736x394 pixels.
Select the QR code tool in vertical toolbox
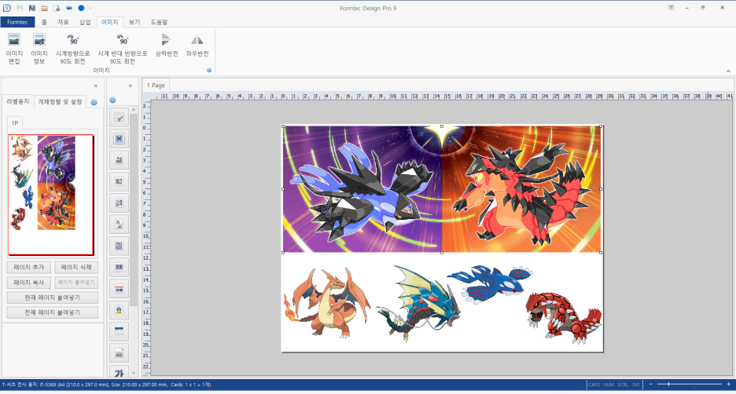click(x=120, y=246)
